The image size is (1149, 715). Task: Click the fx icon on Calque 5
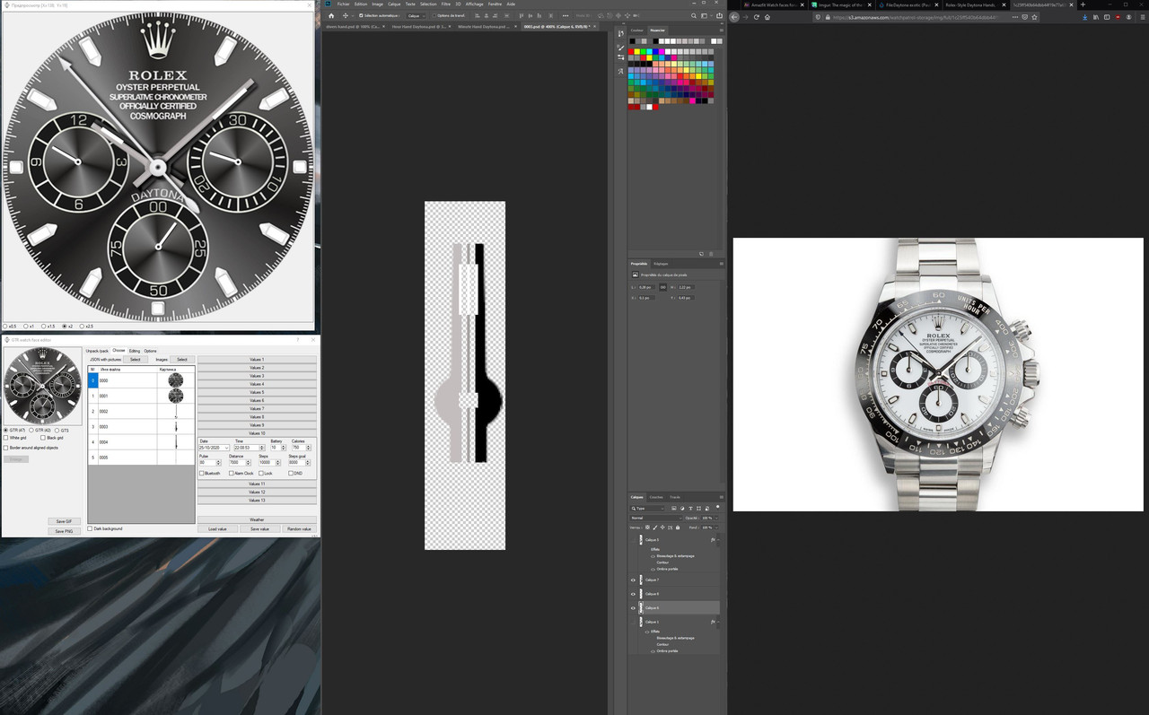coord(712,540)
